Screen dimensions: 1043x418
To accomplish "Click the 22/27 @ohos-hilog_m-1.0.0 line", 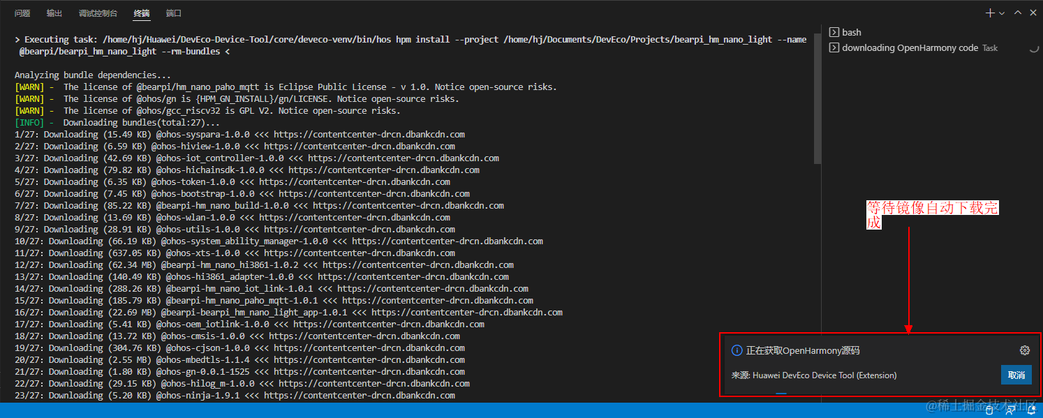I will [x=242, y=383].
